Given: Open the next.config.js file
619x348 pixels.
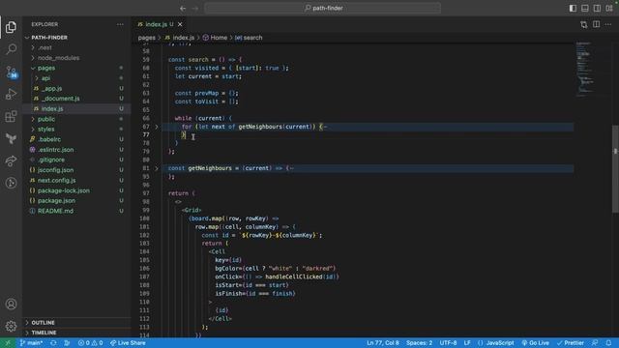Looking at the screenshot, I should [x=56, y=181].
